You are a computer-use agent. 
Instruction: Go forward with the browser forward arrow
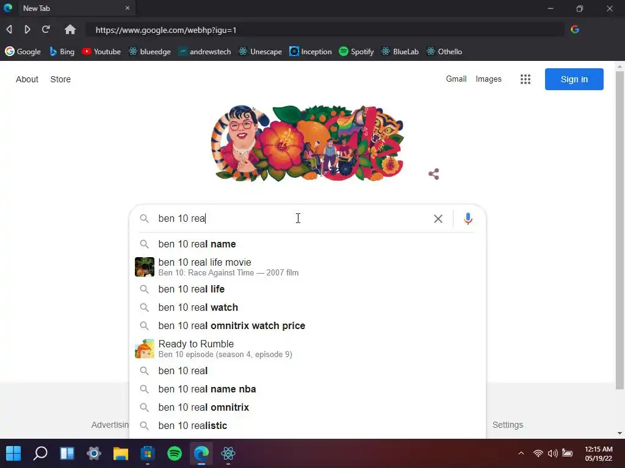[27, 29]
